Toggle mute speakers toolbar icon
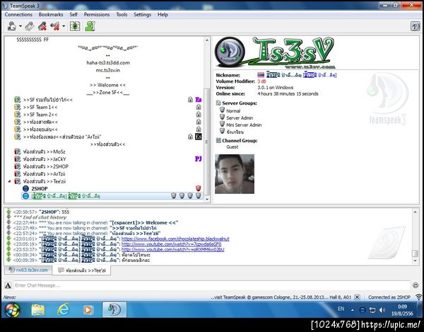This screenshot has height=332, width=424. tap(55, 26)
